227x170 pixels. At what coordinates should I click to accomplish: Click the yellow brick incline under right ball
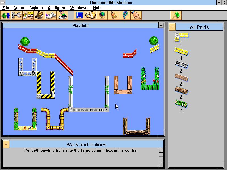(155, 49)
